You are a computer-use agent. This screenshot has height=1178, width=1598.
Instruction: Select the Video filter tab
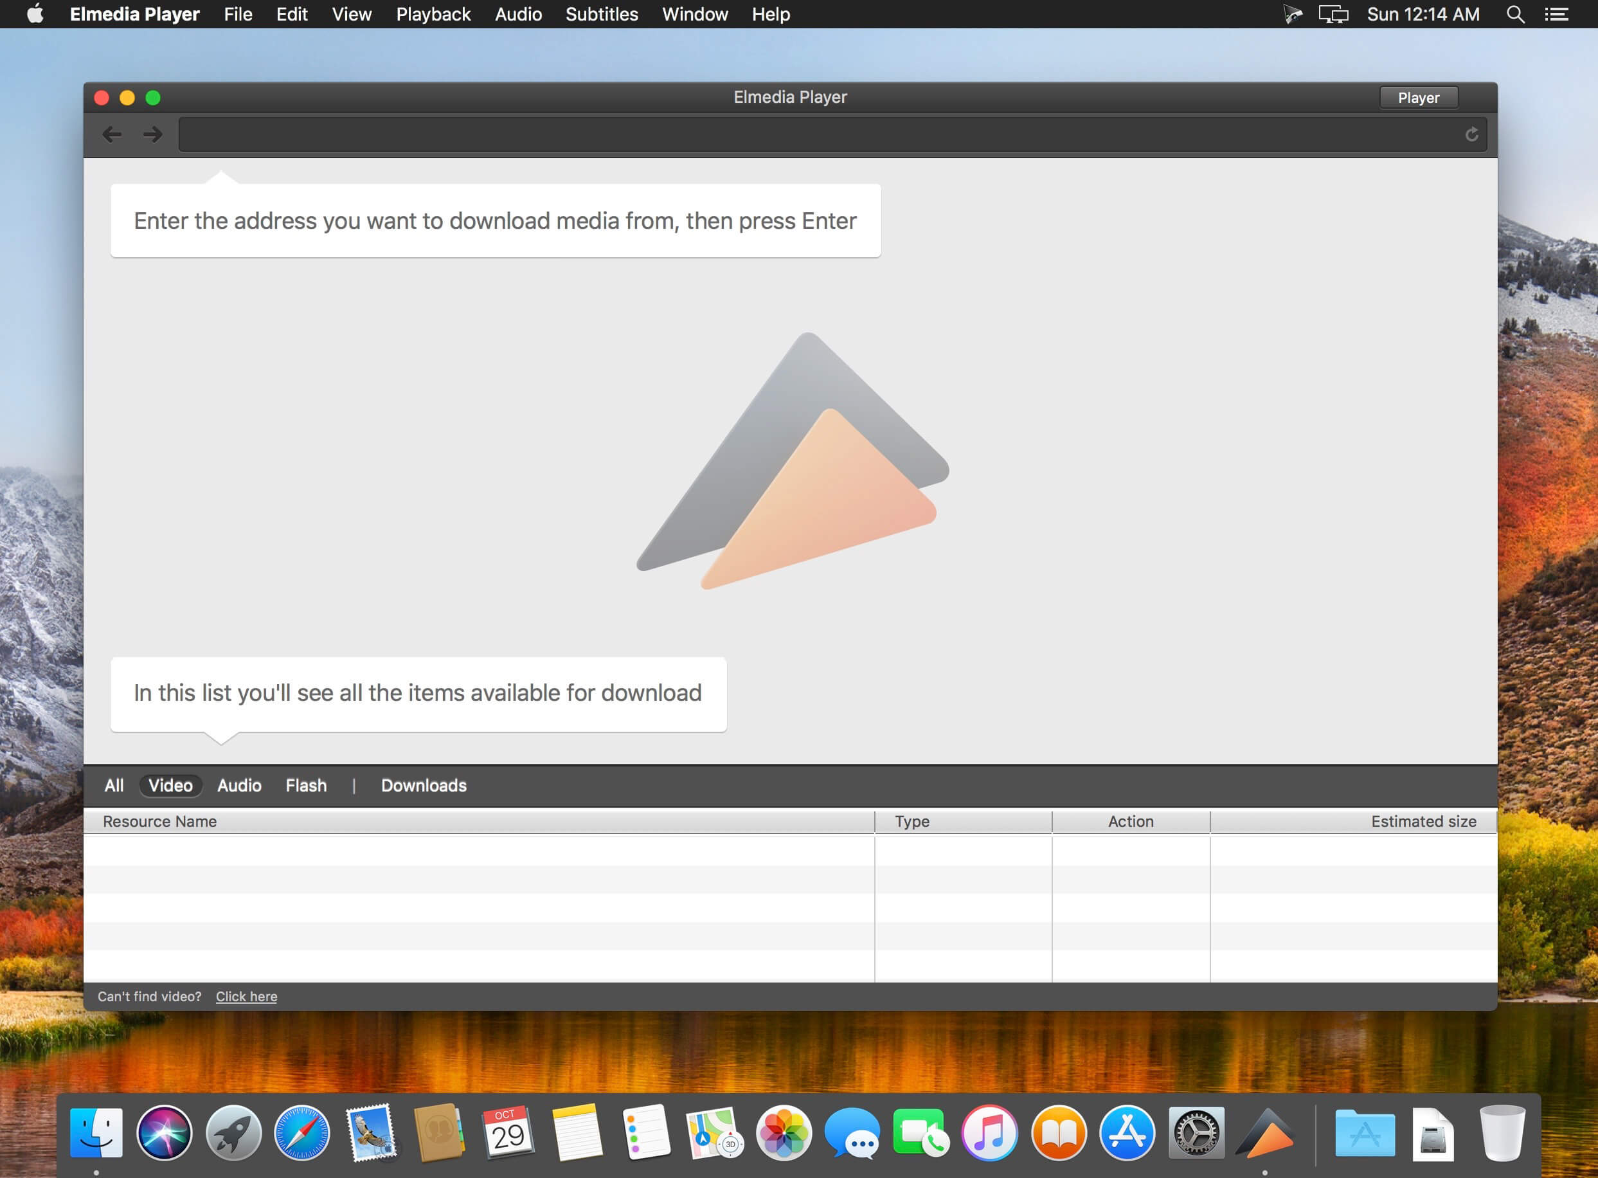(x=170, y=785)
